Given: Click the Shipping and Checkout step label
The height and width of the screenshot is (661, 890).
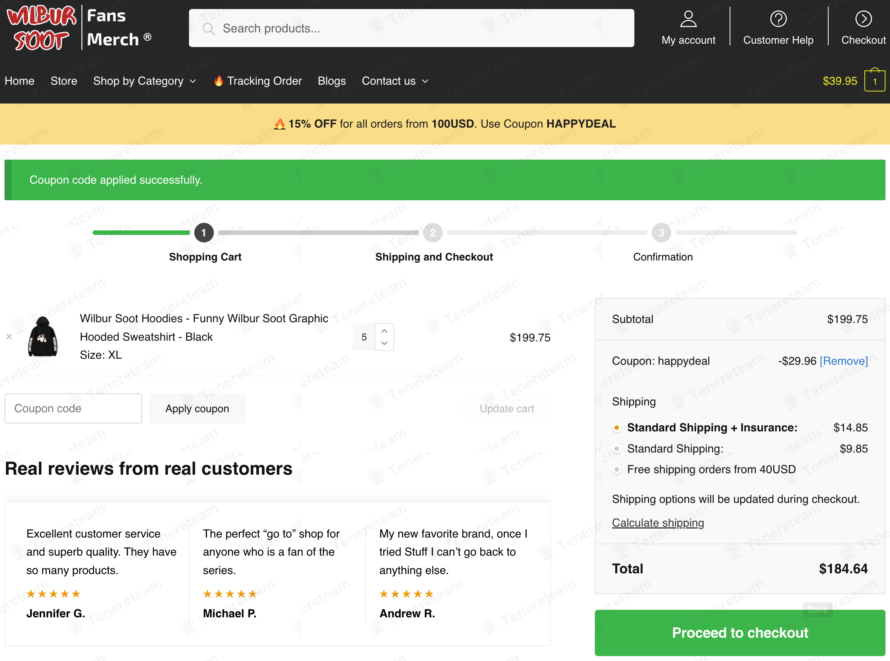Looking at the screenshot, I should [434, 257].
